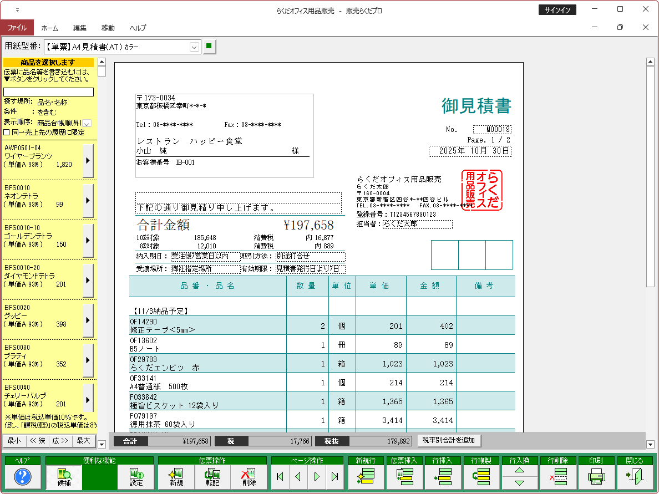Click the arrow beside ワイヤープランツ product
The height and width of the screenshot is (494, 659).
(88, 160)
